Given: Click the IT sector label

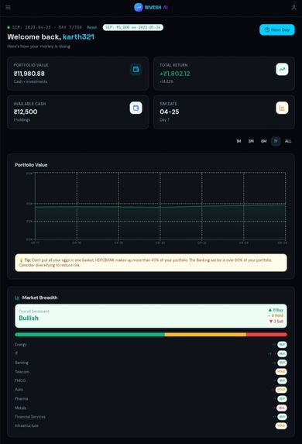Looking at the screenshot, I should 16,353.
